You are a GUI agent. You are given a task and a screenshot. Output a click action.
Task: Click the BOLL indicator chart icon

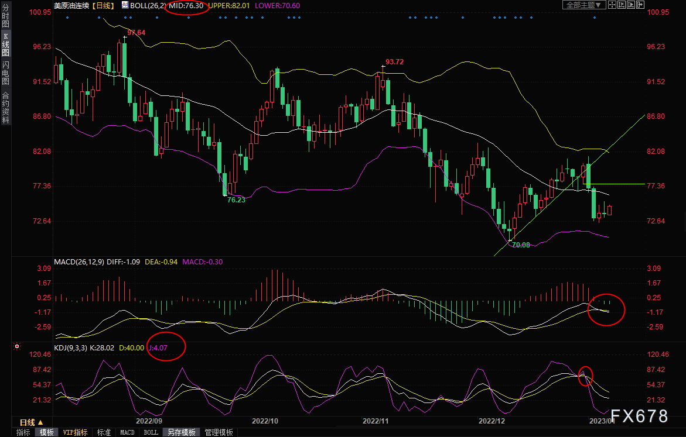click(x=125, y=5)
